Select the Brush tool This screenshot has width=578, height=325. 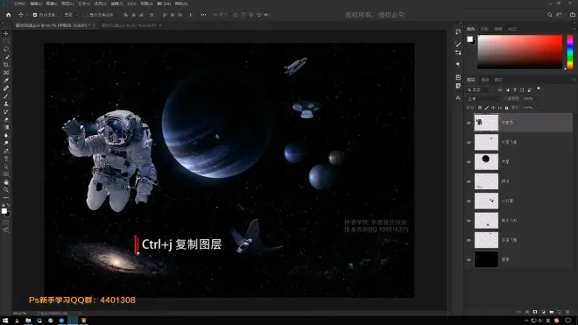point(6,96)
